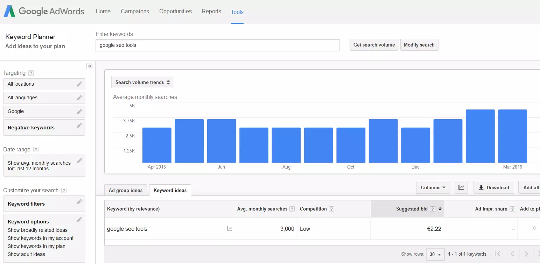The width and height of the screenshot is (540, 264).
Task: Add google seo tools to plan via chevrons
Action: [x=534, y=228]
